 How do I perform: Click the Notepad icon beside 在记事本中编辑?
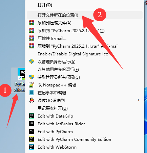pyautogui.click(x=31, y=93)
